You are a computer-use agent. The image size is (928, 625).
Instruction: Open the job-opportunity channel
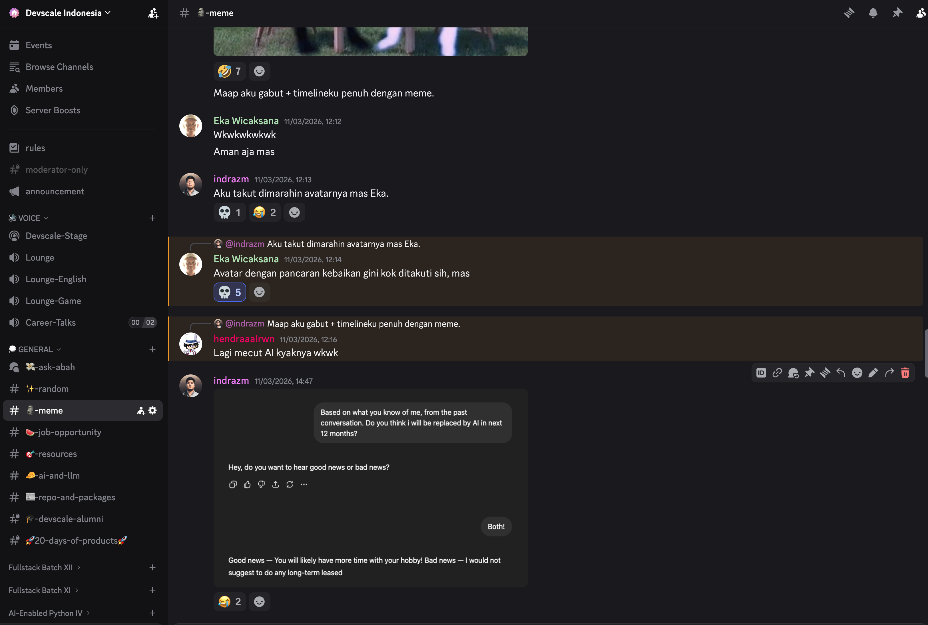pos(63,432)
